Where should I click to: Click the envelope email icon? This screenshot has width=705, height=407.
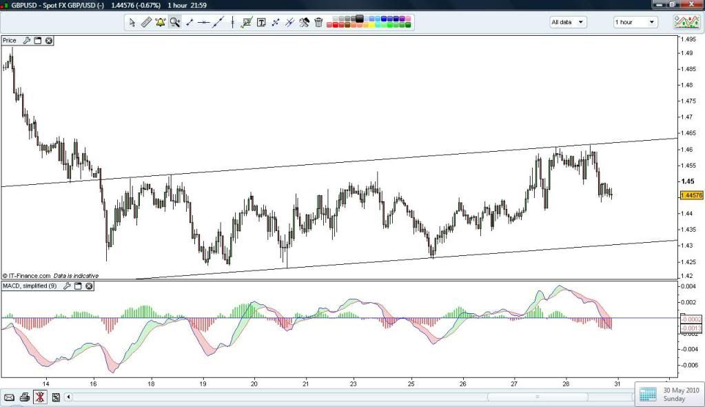pyautogui.click(x=9, y=397)
